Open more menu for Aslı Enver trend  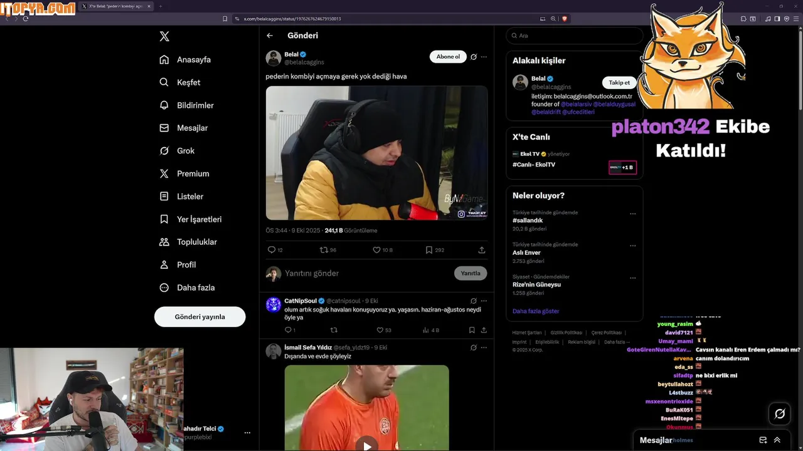pos(633,246)
